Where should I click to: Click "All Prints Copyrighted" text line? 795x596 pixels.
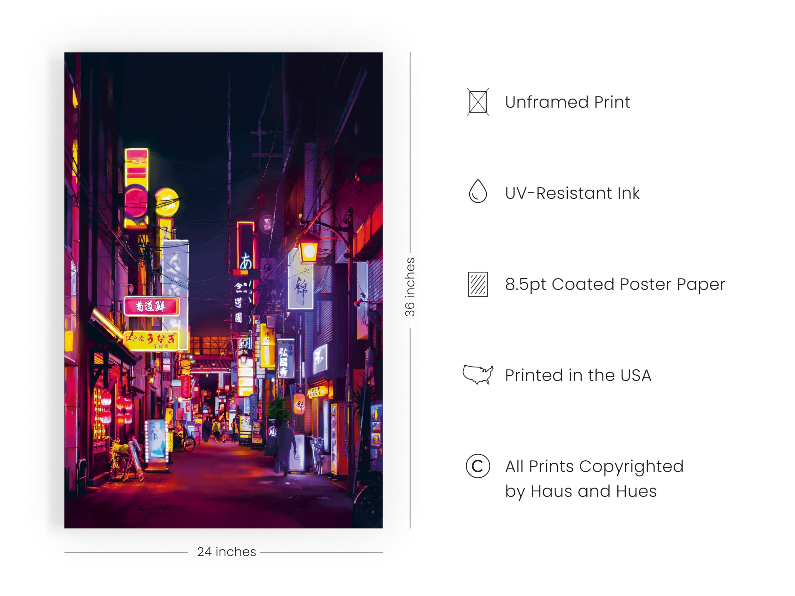point(594,467)
